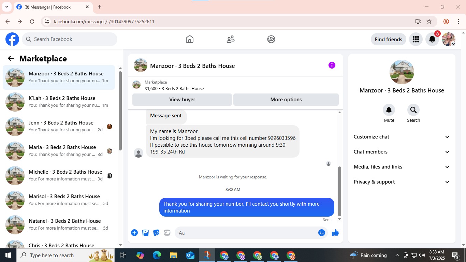Open the Chrome three-dot menu

click(458, 21)
